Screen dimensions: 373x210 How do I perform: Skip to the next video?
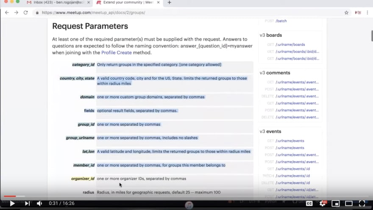28,203
